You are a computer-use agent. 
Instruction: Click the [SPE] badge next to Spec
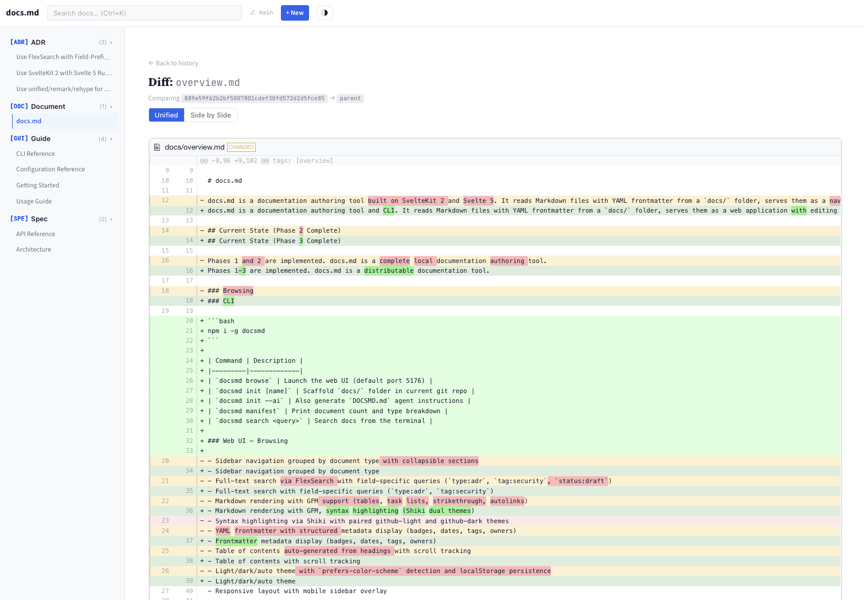pyautogui.click(x=18, y=218)
